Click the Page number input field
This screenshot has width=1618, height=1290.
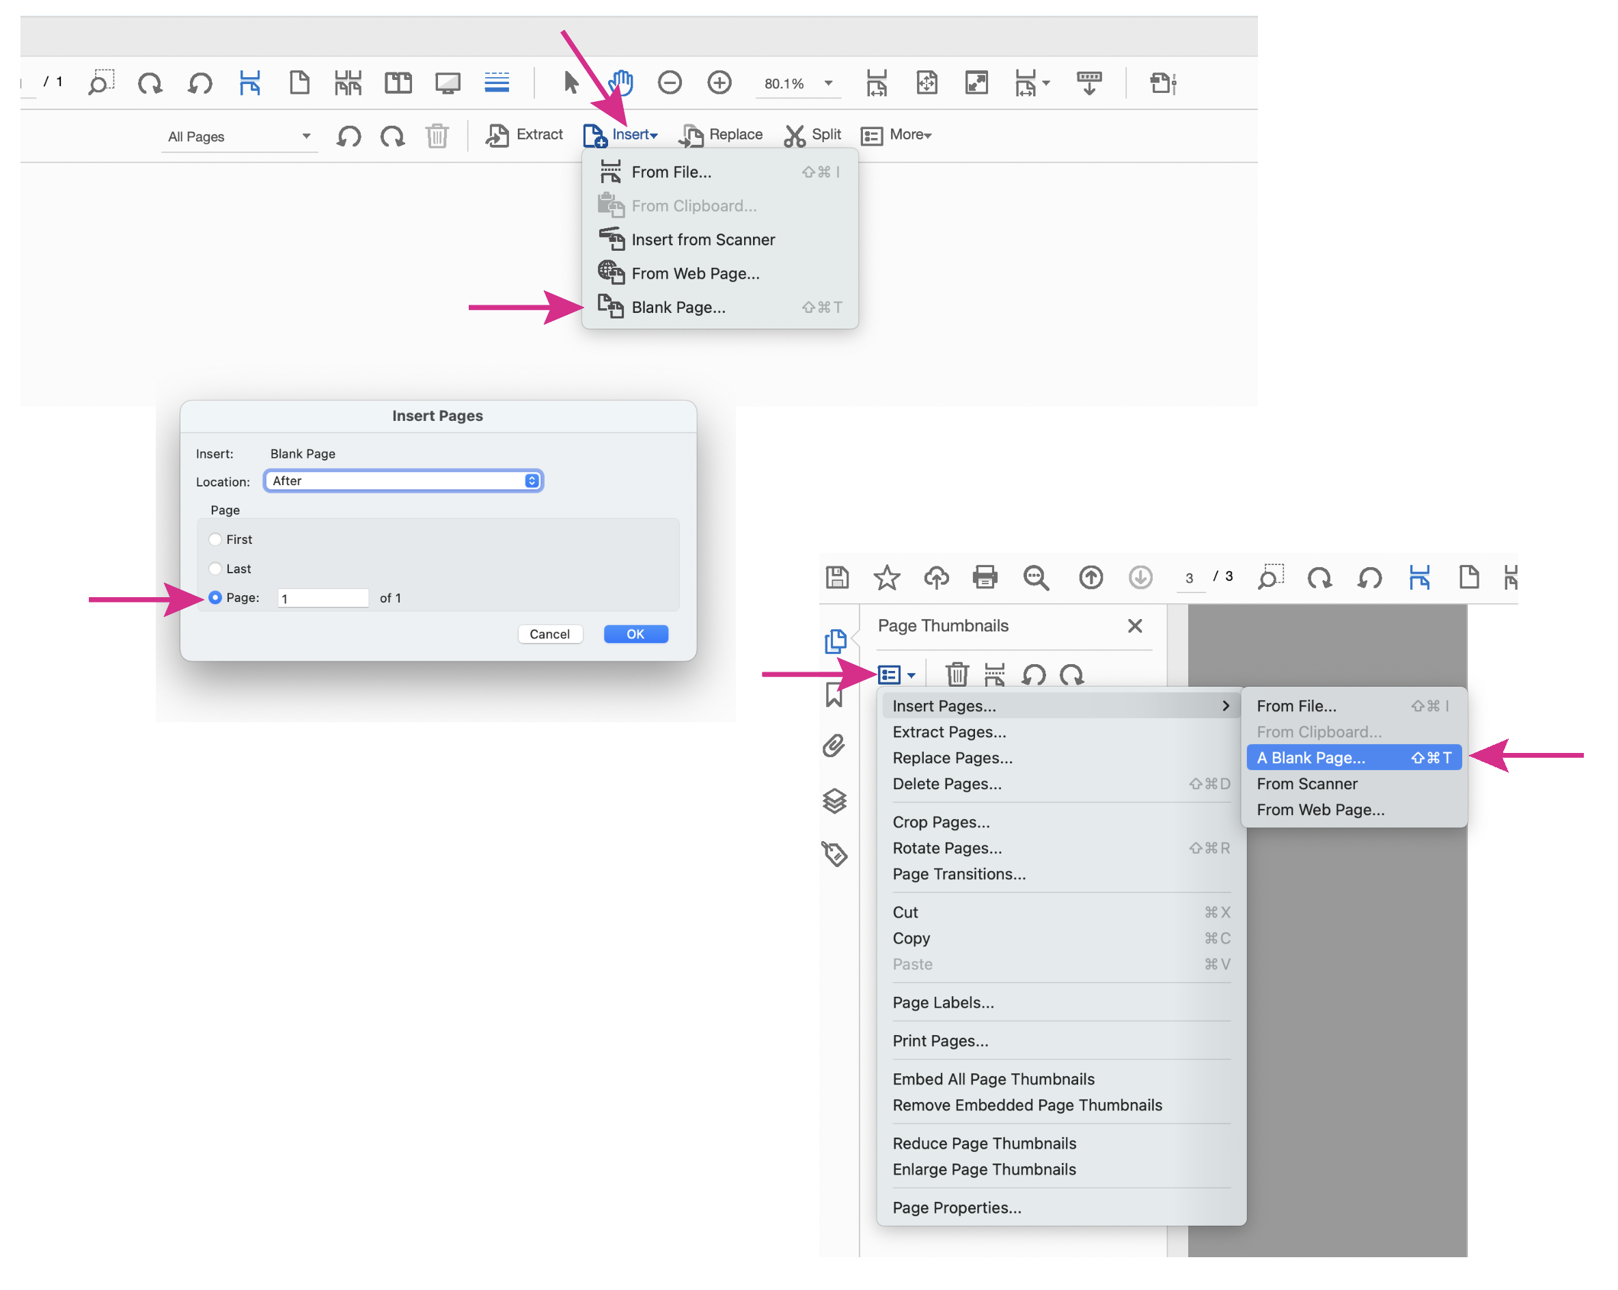pos(323,598)
